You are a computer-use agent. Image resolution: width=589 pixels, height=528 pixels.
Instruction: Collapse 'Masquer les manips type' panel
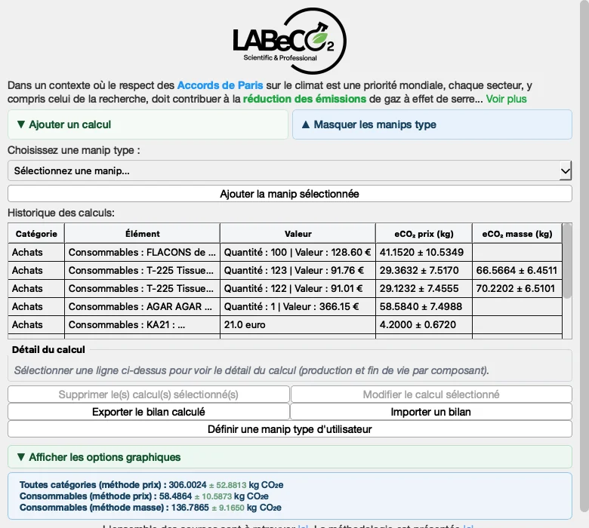[432, 124]
